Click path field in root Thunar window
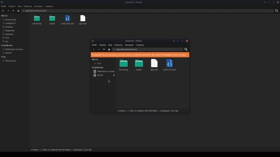 click(147, 49)
